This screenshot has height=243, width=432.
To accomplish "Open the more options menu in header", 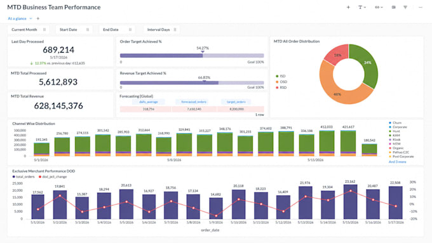I will point(421,7).
